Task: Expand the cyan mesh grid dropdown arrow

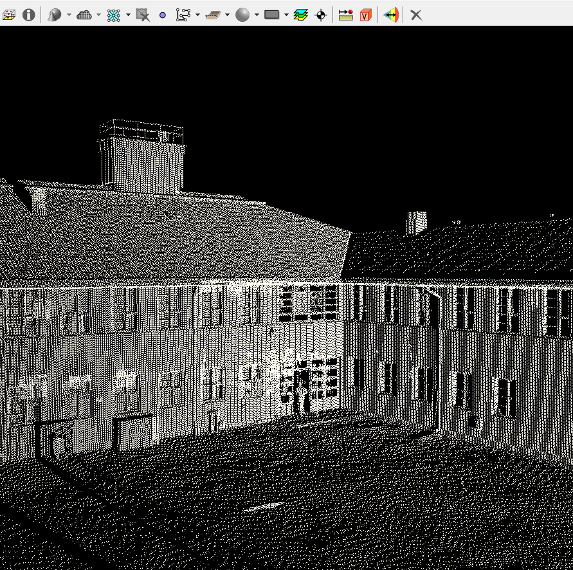Action: click(x=128, y=15)
